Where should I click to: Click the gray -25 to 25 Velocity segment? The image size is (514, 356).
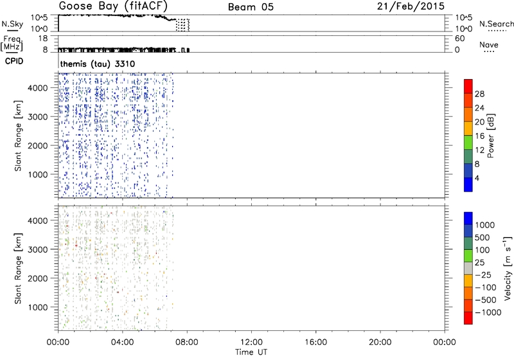[x=468, y=268]
